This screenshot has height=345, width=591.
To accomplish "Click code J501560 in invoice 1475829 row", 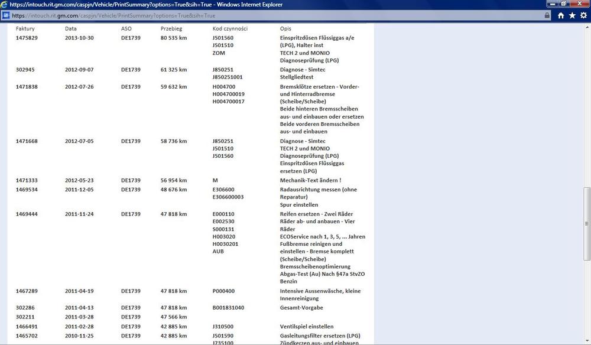I will (x=223, y=38).
